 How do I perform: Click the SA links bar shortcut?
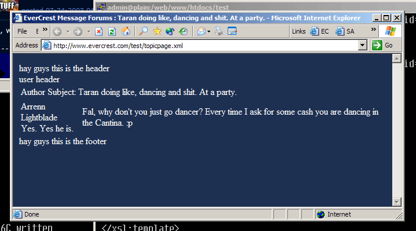click(345, 31)
